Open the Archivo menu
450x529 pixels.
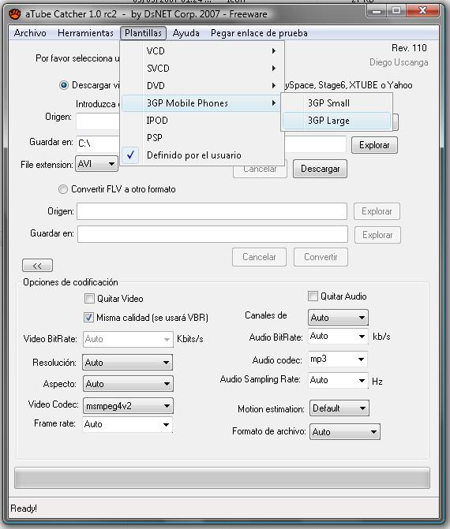click(x=30, y=33)
